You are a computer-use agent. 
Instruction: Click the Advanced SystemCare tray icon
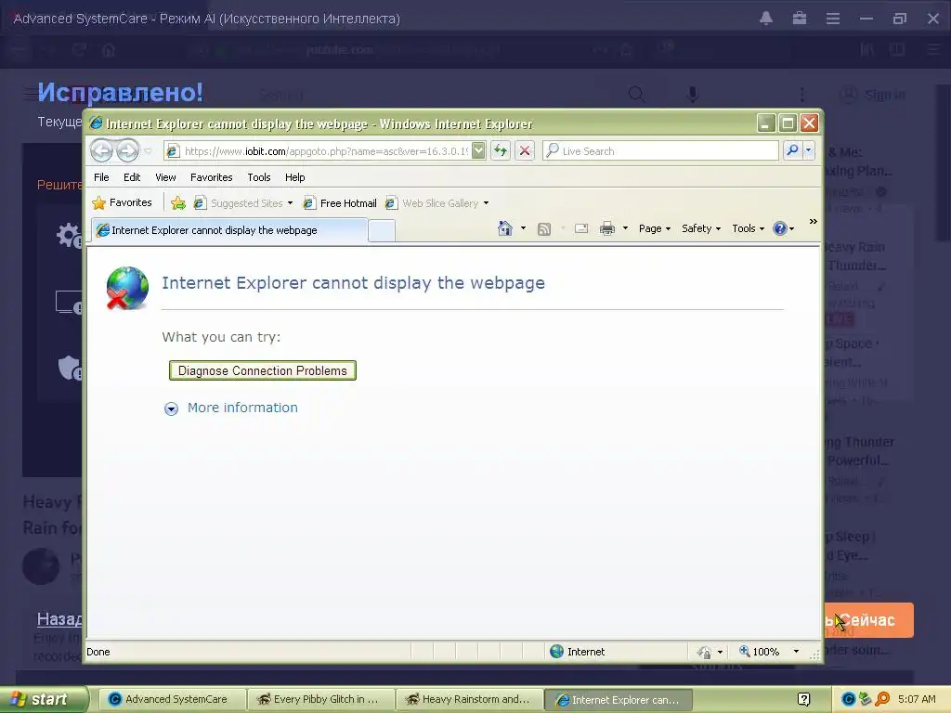[849, 700]
